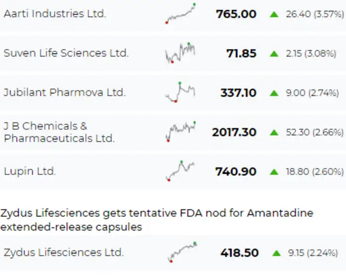Screen dimensions: 346x279
Task: Open Jubilant Pharmova mini price chart
Action: tap(180, 92)
